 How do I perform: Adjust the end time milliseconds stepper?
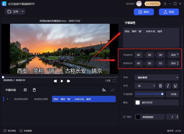(x=178, y=63)
